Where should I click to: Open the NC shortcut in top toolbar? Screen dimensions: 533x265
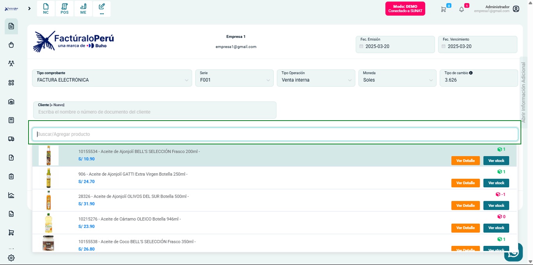click(x=46, y=9)
